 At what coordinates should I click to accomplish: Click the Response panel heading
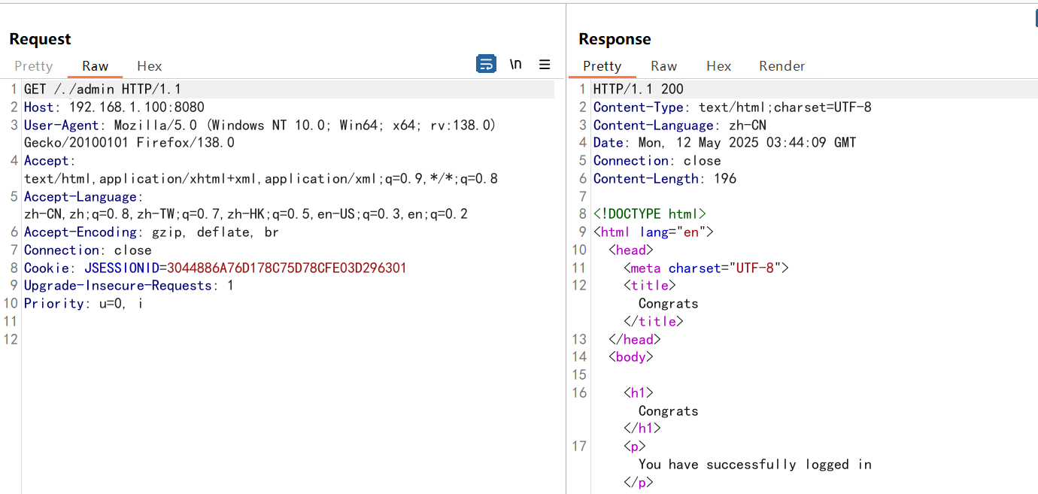tap(615, 39)
